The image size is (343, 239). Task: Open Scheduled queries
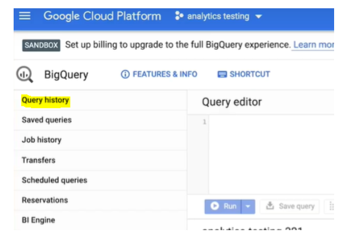coord(100,180)
